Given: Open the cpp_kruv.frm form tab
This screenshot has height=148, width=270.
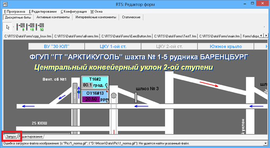Looking at the screenshot, I should point(28,36).
